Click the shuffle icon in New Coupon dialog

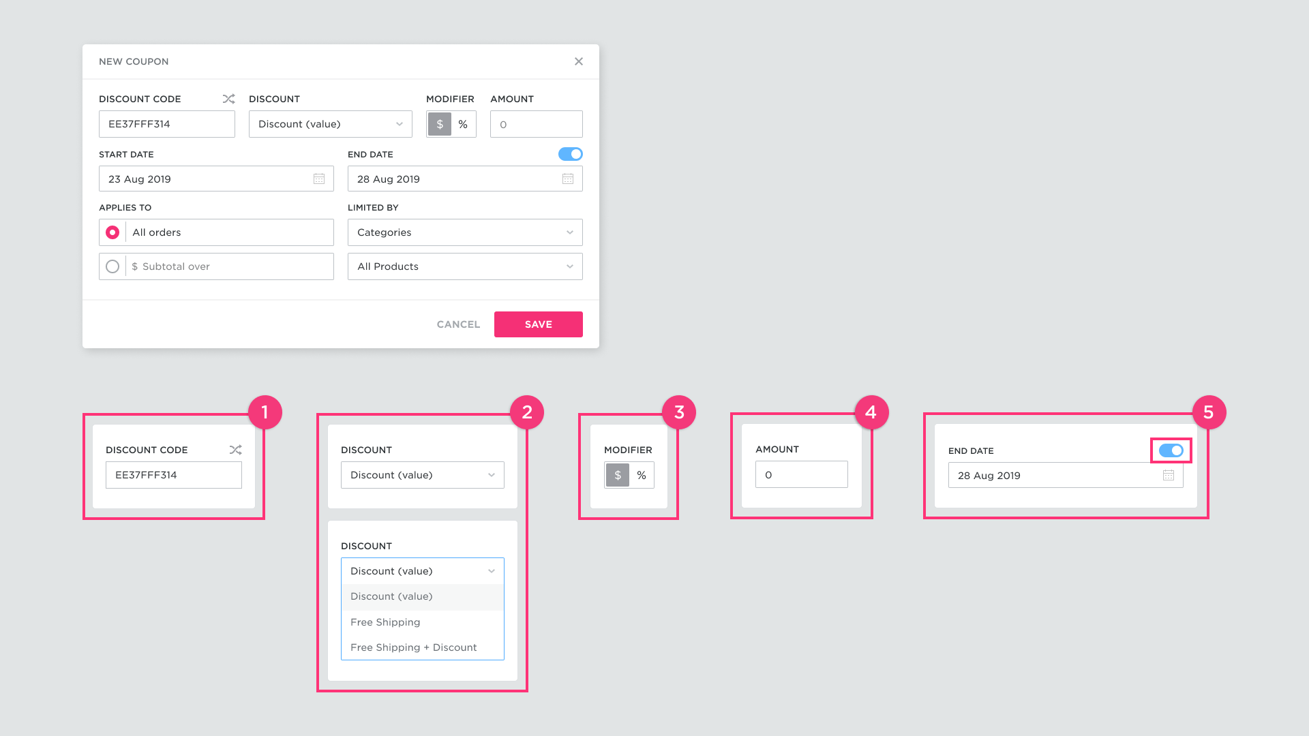click(228, 99)
